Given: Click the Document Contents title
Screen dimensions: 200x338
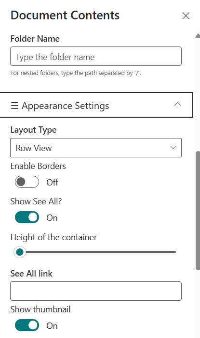Looking at the screenshot, I should 65,15.
